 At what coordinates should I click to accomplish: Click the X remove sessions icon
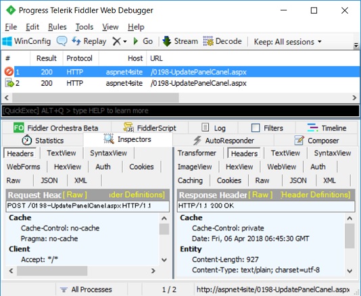(116, 41)
